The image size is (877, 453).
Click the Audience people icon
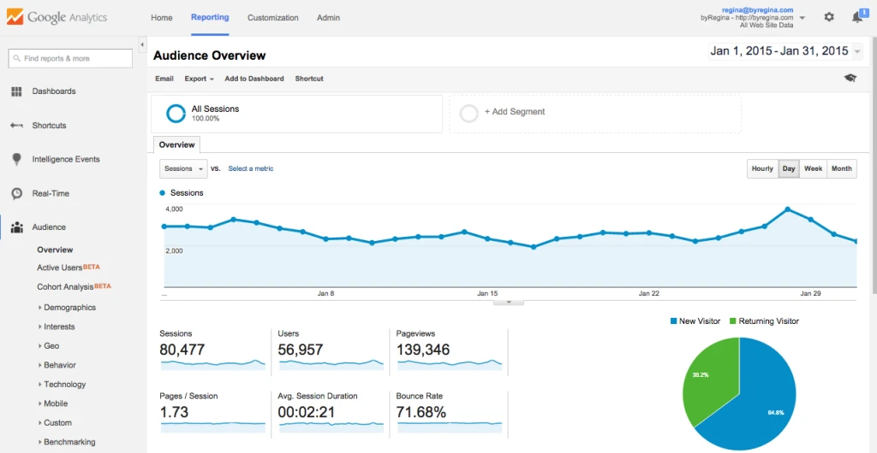point(17,227)
